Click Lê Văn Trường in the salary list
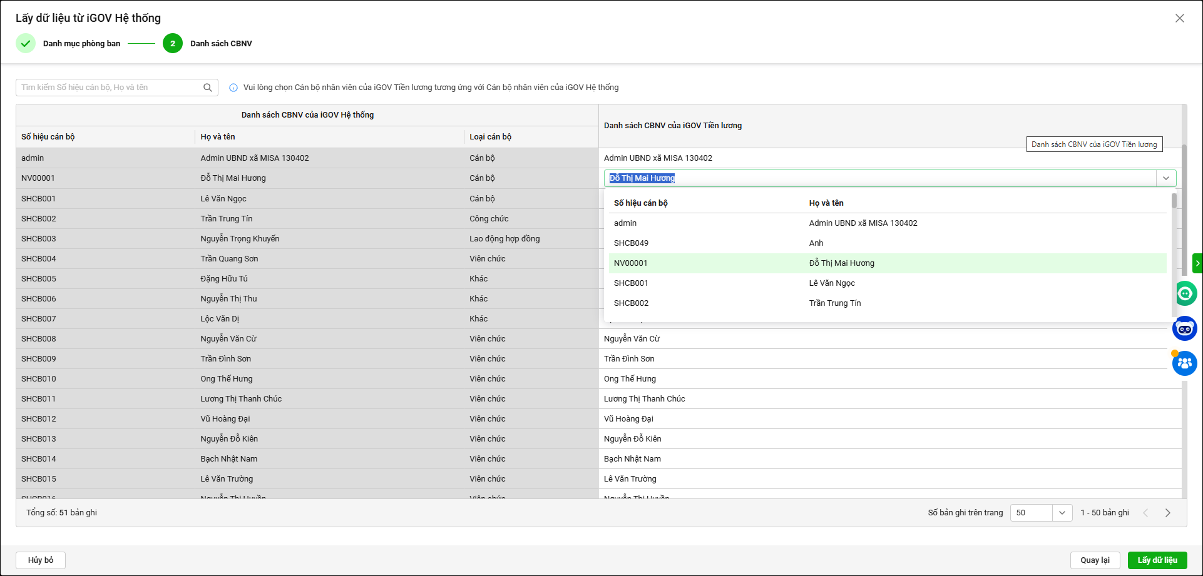This screenshot has height=576, width=1203. point(890,479)
